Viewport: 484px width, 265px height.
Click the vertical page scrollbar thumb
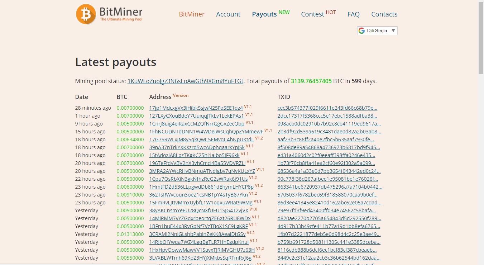pyautogui.click(x=481, y=38)
